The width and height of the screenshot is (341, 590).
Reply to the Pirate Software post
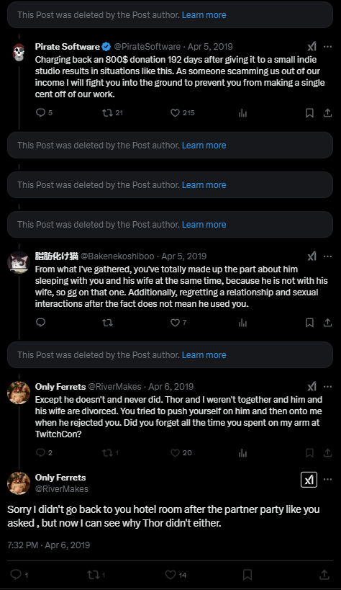click(44, 113)
